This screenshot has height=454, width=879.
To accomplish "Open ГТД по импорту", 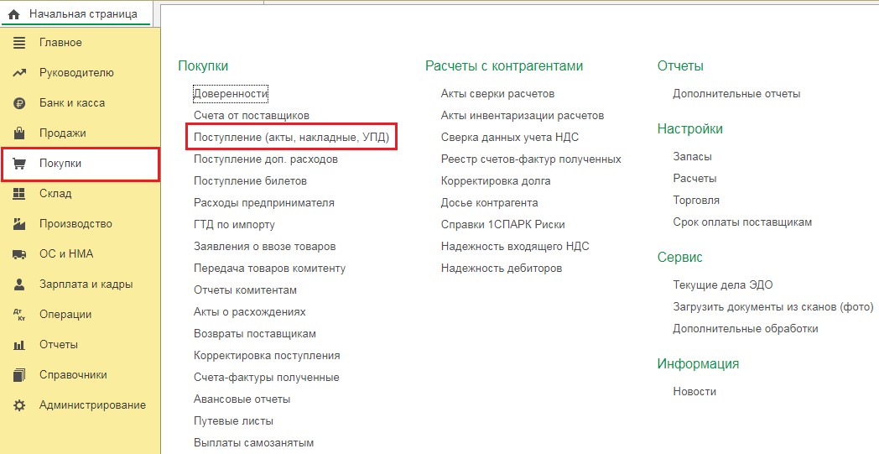I will (234, 225).
